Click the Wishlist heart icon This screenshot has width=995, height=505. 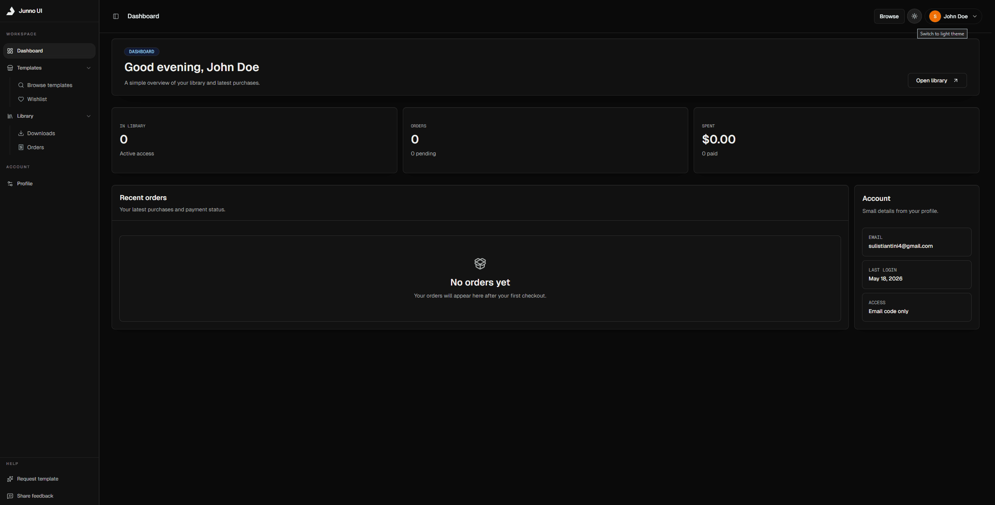[21, 99]
